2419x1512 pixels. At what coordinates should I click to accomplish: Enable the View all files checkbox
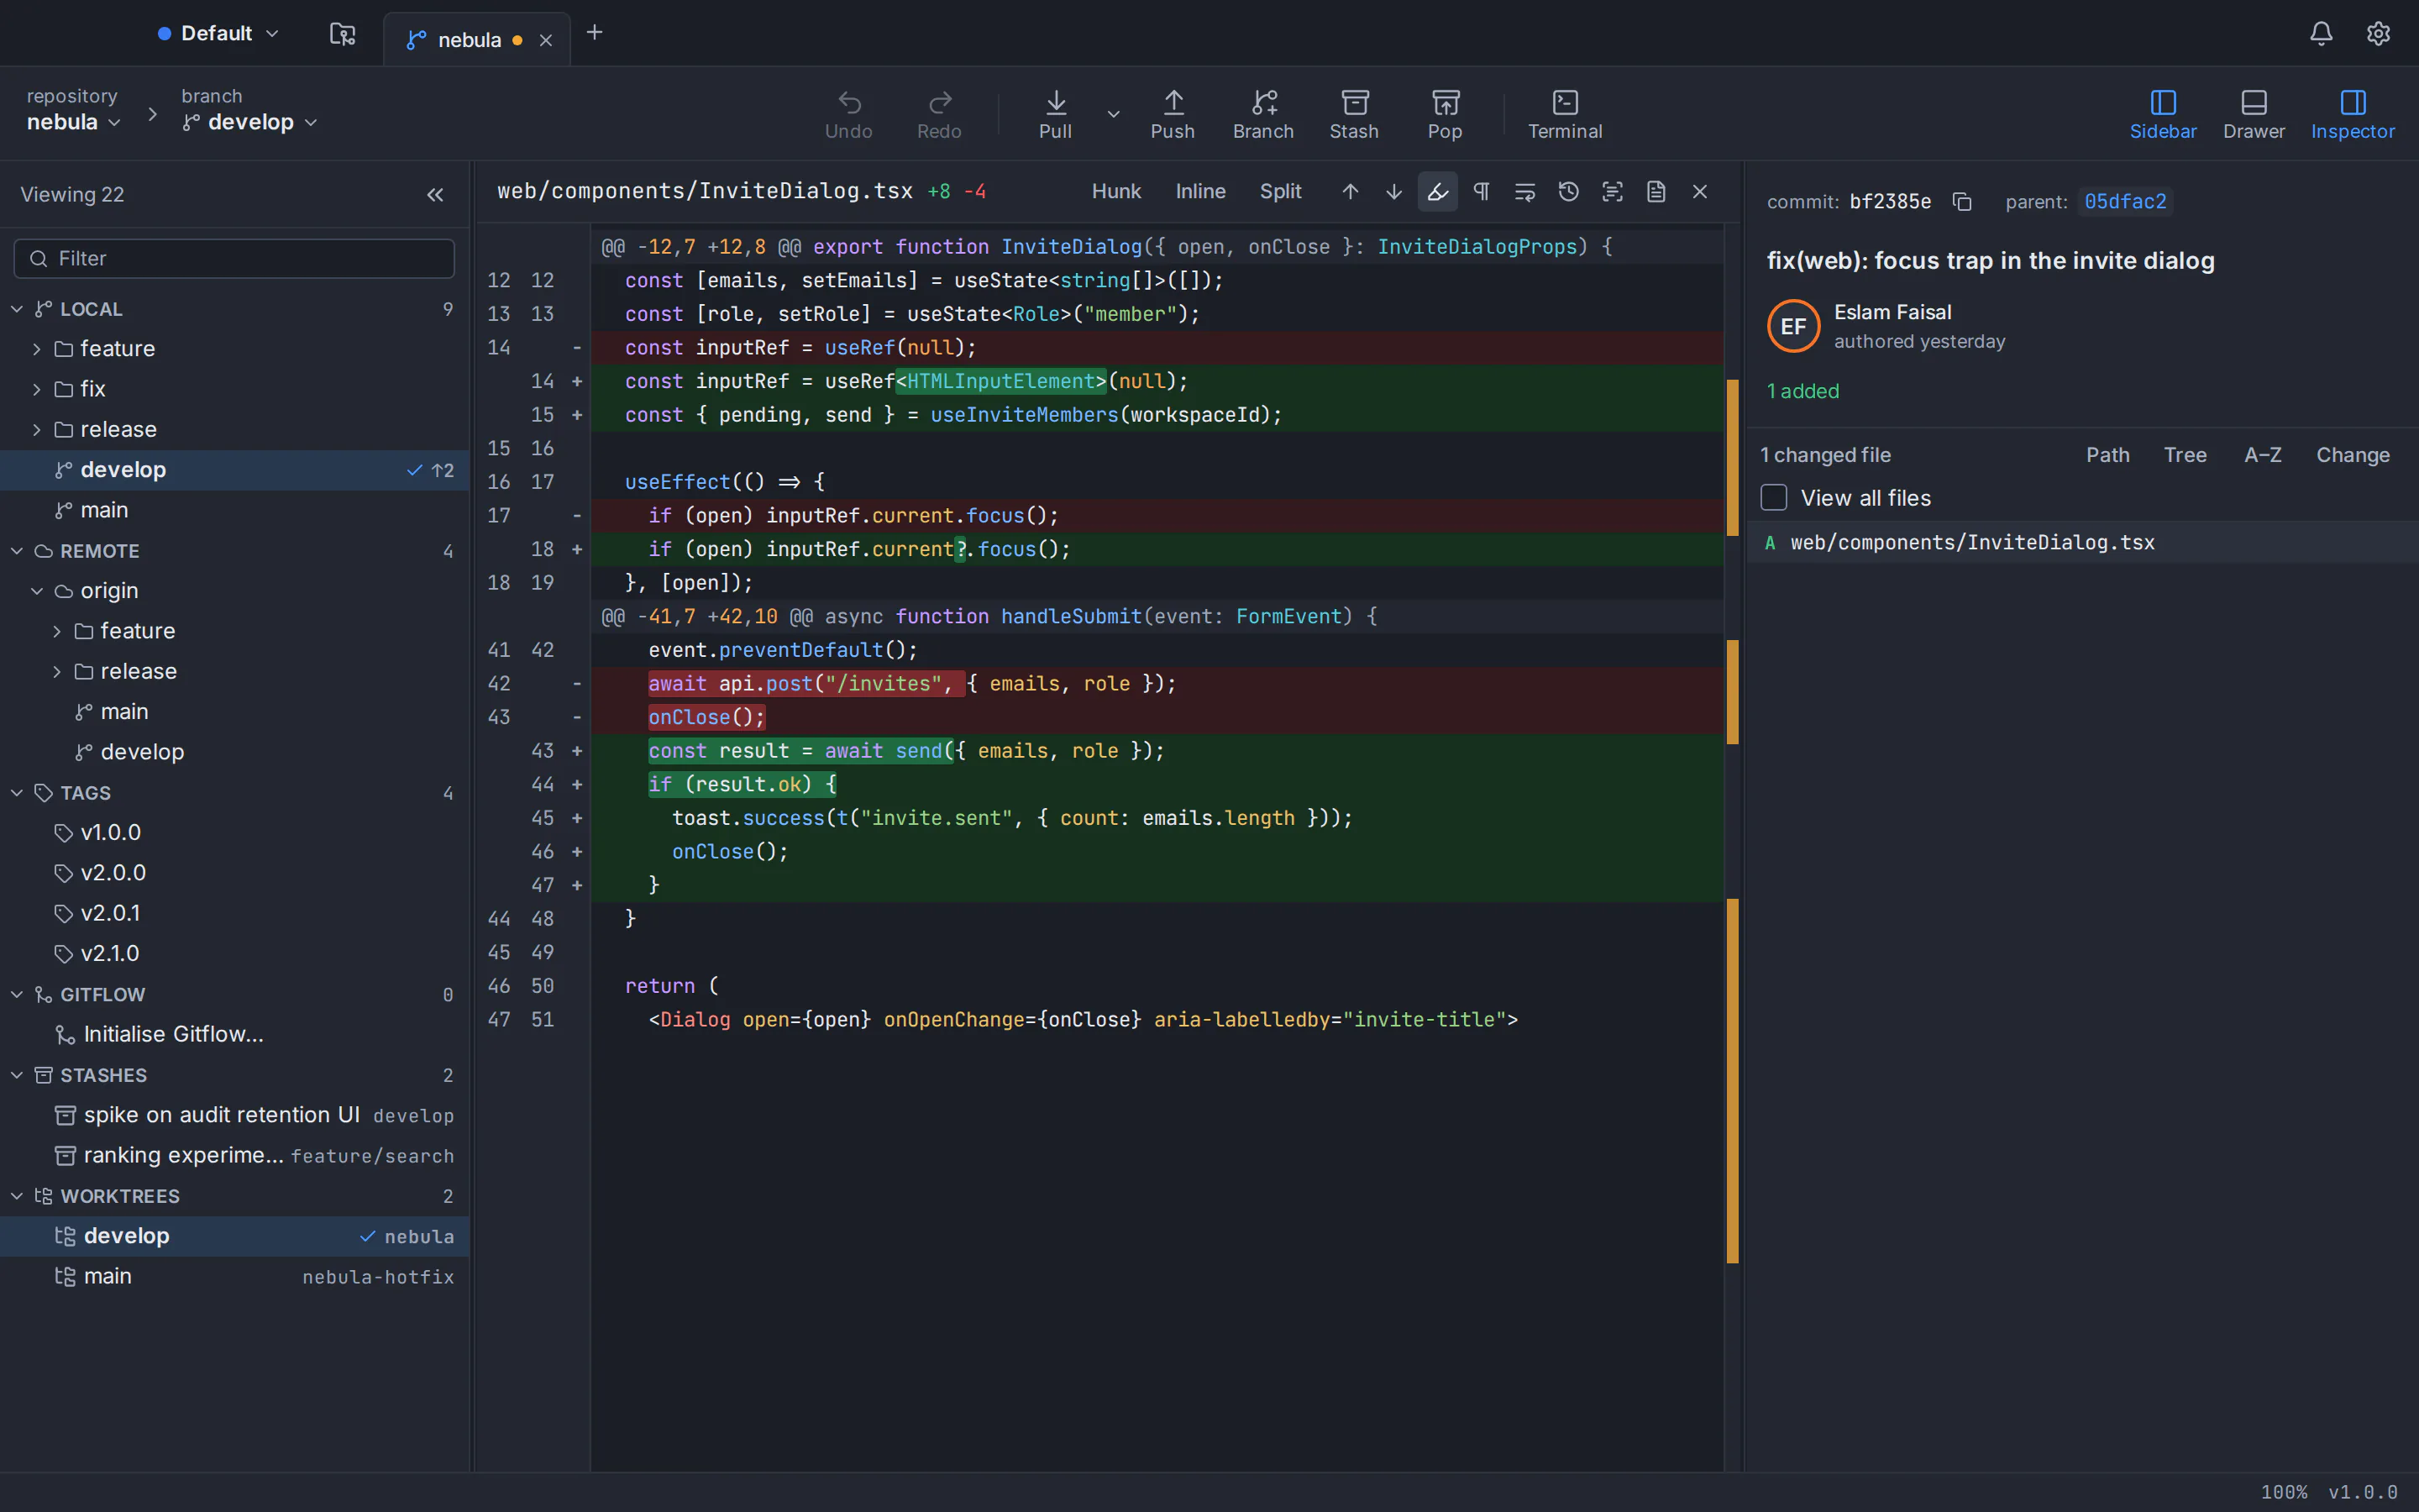click(1773, 497)
